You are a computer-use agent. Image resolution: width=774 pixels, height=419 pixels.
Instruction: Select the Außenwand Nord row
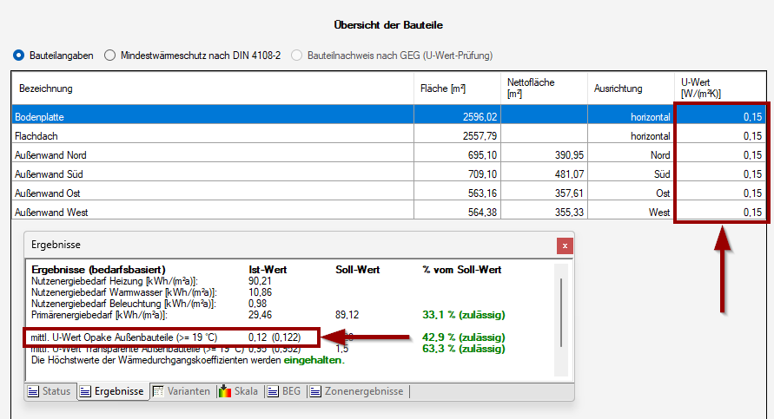[x=213, y=155]
